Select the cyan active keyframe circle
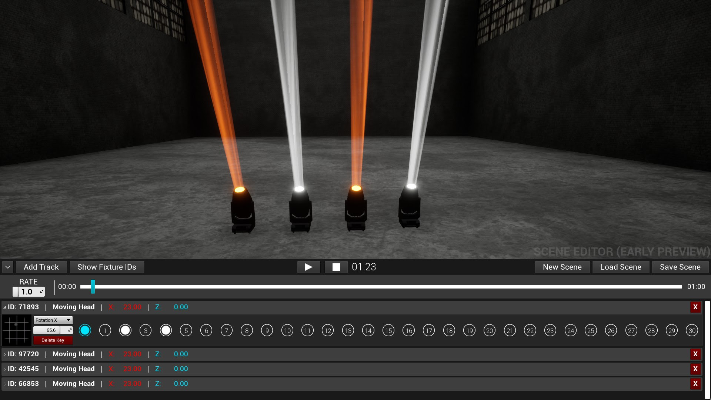 point(85,330)
